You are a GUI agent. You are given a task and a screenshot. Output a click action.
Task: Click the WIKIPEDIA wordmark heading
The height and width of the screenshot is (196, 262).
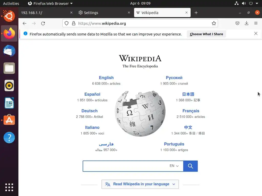pyautogui.click(x=140, y=58)
